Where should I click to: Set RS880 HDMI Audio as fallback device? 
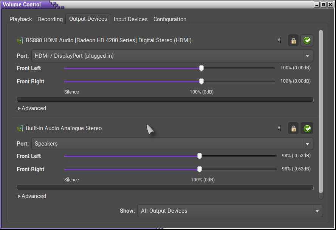(307, 40)
